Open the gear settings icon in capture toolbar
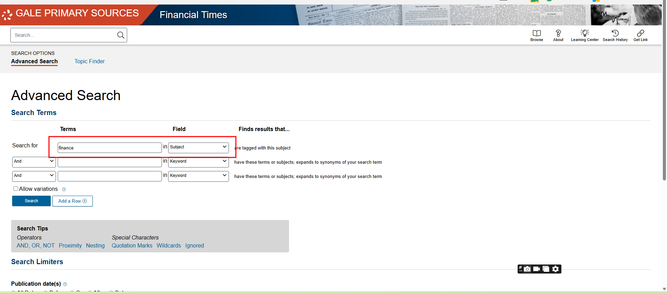 point(555,269)
